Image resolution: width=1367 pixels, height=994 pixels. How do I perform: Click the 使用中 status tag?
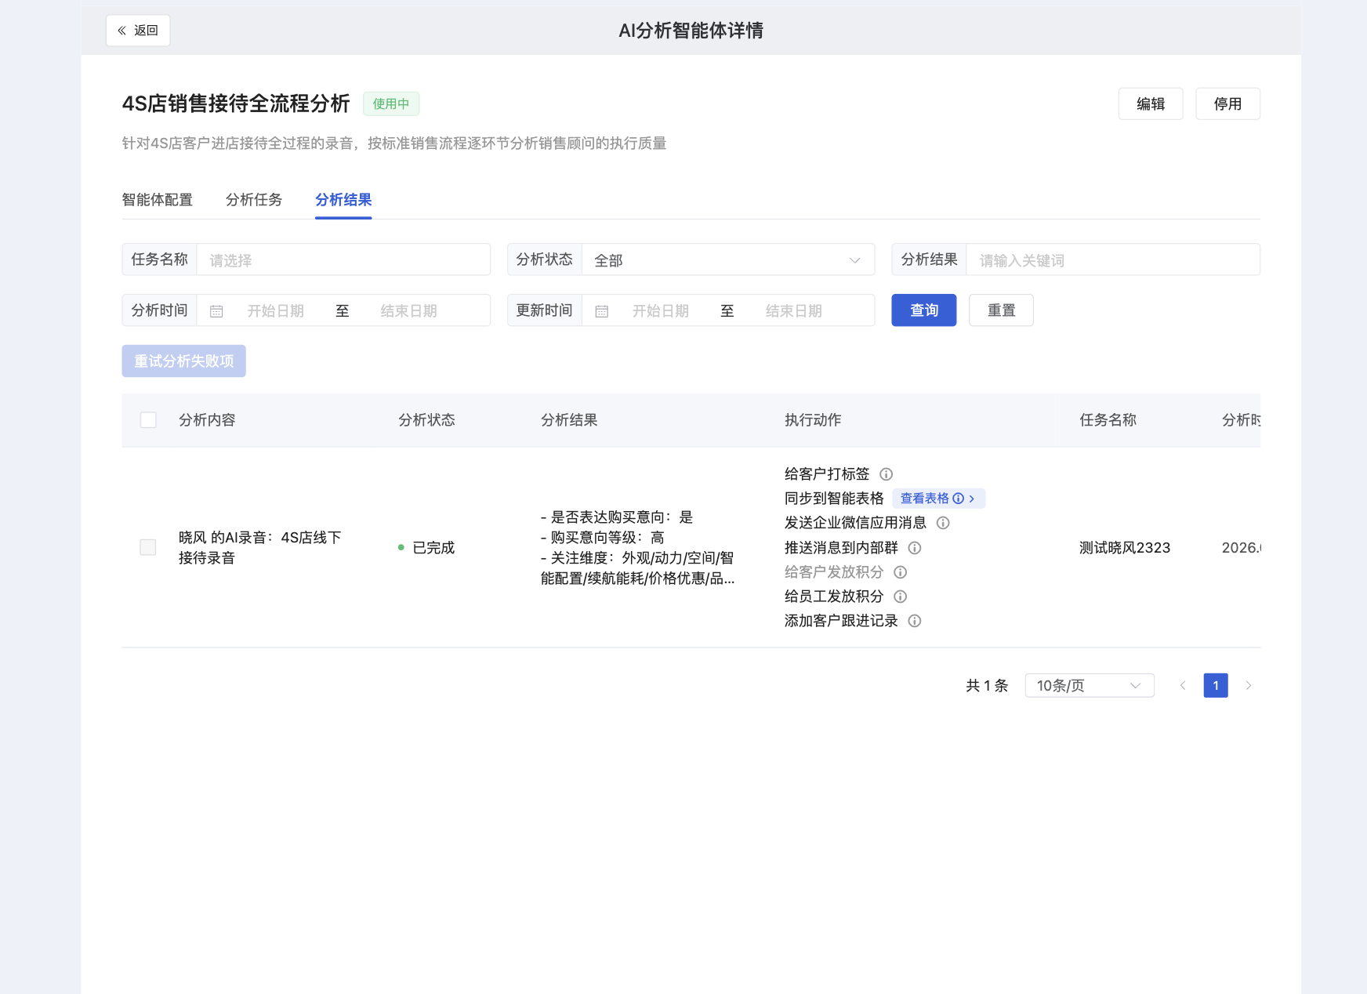point(391,104)
